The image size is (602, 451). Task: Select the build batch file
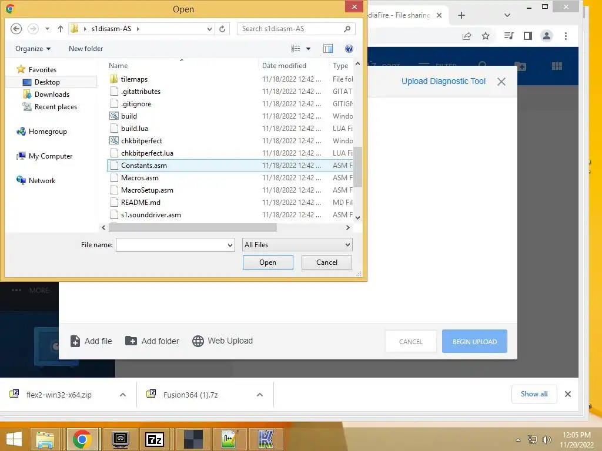[230, 116]
